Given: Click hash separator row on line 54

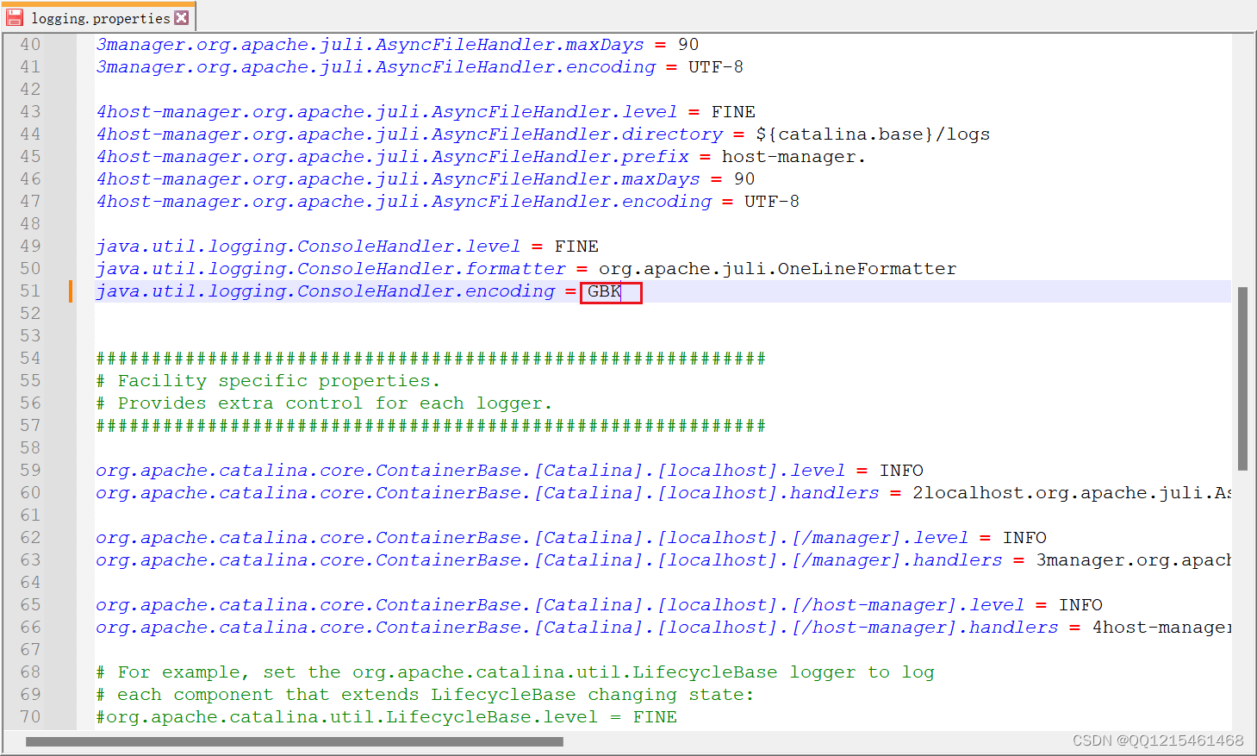Looking at the screenshot, I should coord(431,359).
